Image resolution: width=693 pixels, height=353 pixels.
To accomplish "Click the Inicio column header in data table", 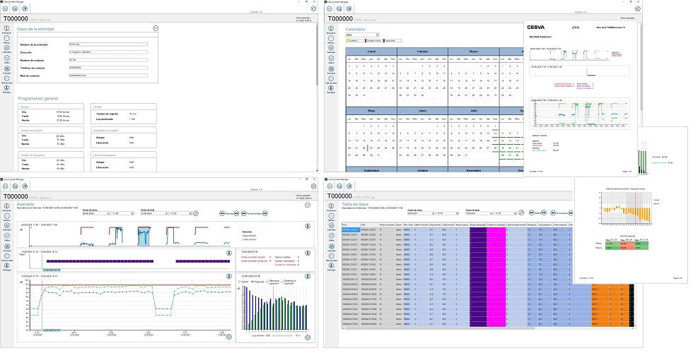I will point(351,223).
